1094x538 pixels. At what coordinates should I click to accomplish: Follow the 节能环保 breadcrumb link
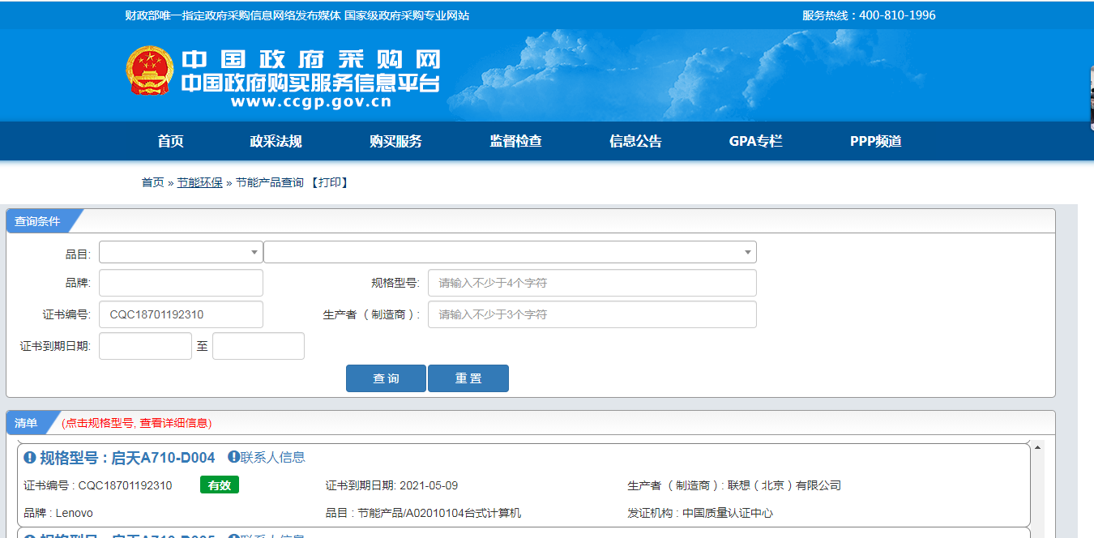coord(199,183)
